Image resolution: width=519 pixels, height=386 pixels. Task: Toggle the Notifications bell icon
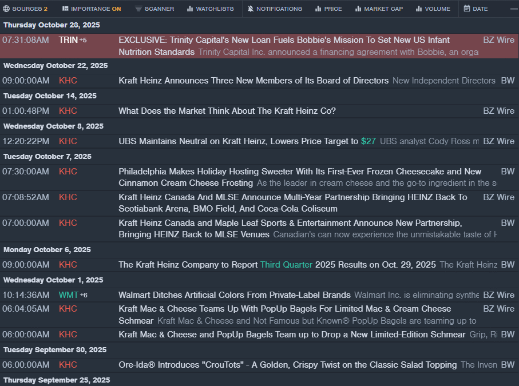tap(250, 9)
